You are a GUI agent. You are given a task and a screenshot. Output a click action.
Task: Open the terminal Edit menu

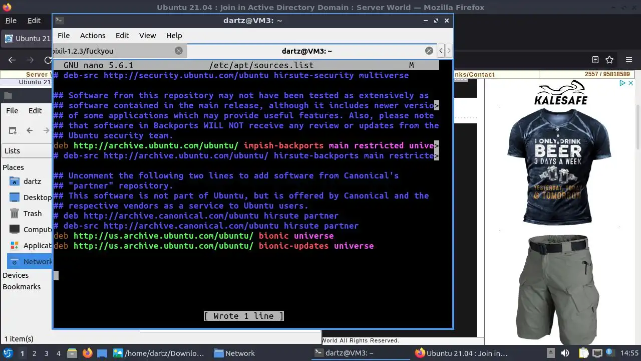(x=122, y=36)
